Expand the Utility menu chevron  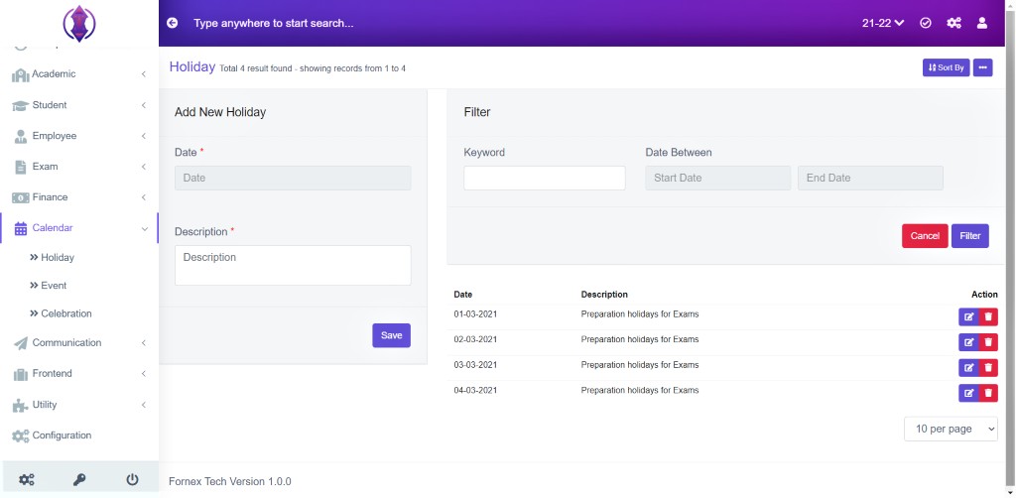143,405
